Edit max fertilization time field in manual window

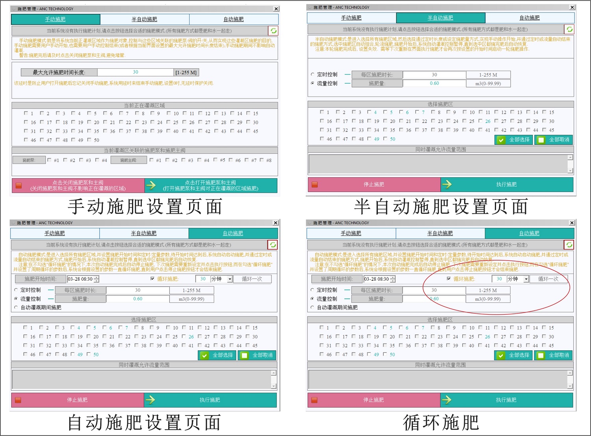click(136, 72)
